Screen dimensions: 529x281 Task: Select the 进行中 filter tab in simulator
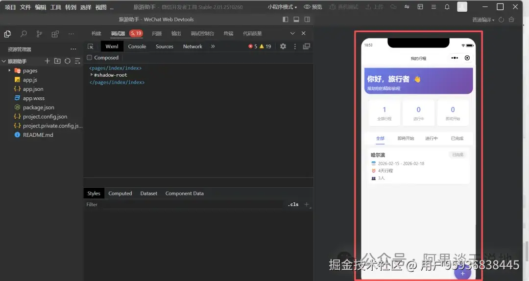431,138
